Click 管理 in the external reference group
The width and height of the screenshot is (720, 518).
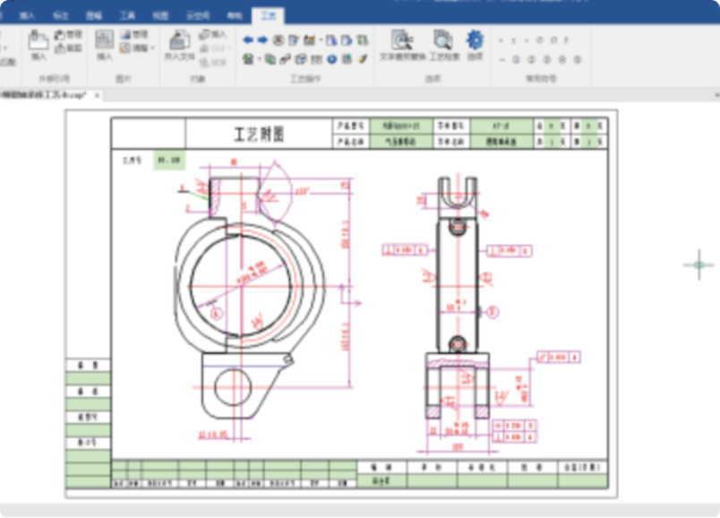73,34
